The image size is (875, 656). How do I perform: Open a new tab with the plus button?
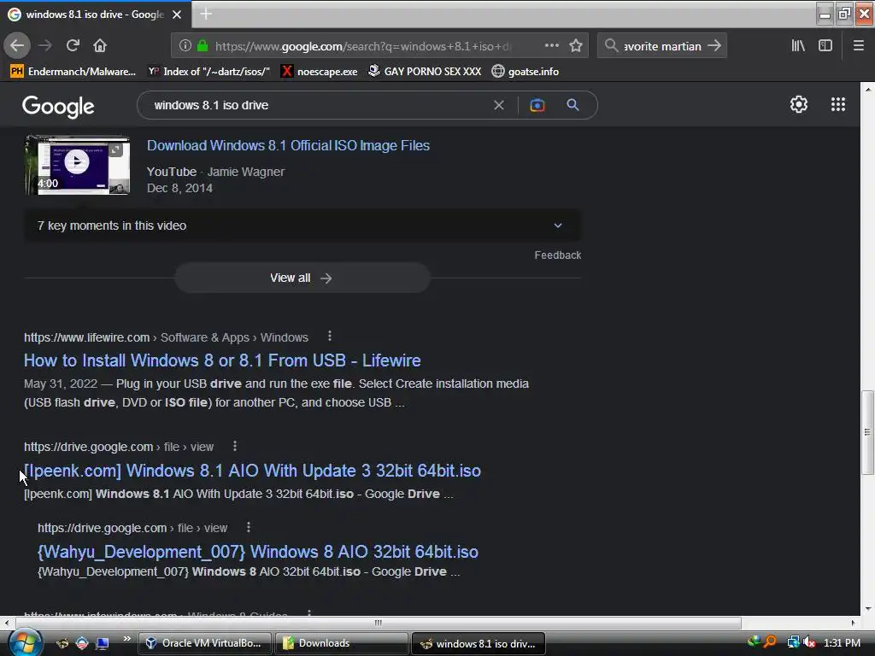tap(206, 14)
